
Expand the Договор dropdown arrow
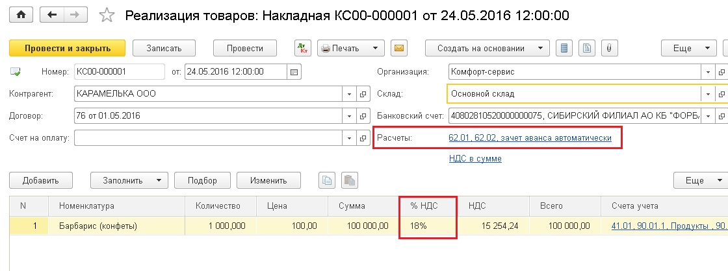[x=350, y=116]
